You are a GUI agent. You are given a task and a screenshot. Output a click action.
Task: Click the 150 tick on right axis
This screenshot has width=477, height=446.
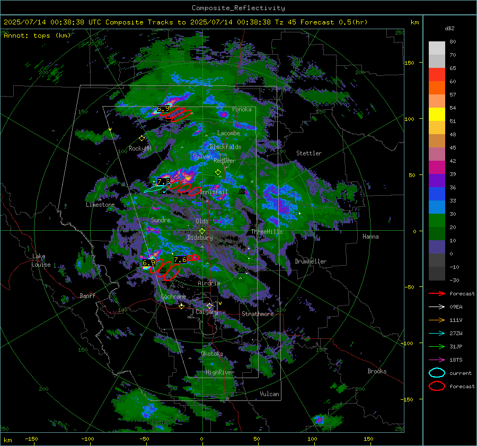pyautogui.click(x=409, y=63)
